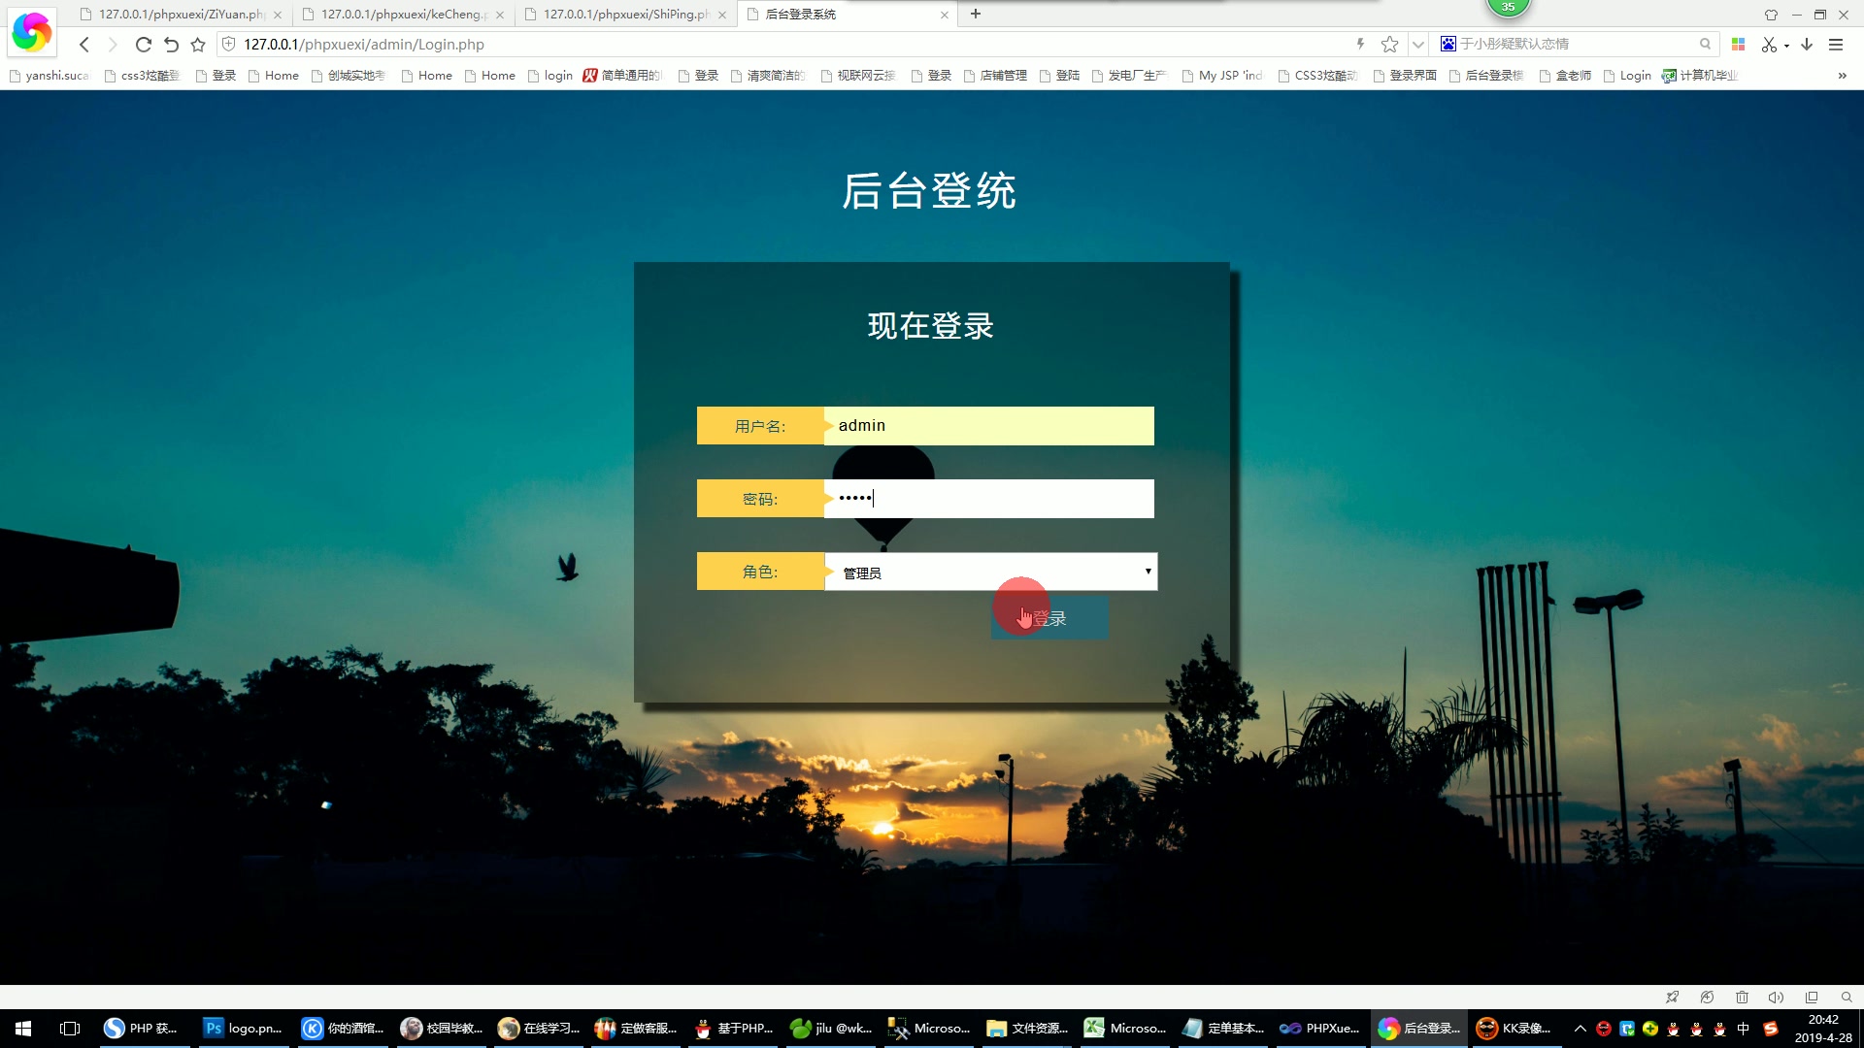Click the browser reload button
Viewport: 1864px width, 1048px height.
(x=143, y=45)
